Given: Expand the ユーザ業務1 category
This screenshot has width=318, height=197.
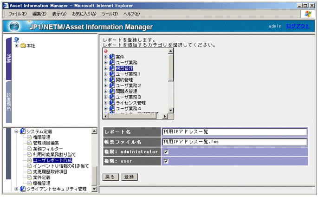Looking at the screenshot, I should pos(106,74).
